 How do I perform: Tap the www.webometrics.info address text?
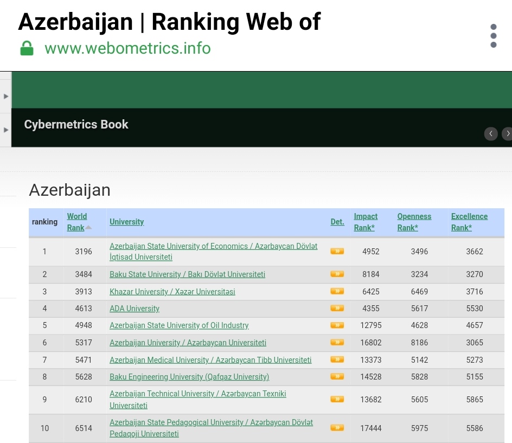pyautogui.click(x=127, y=48)
